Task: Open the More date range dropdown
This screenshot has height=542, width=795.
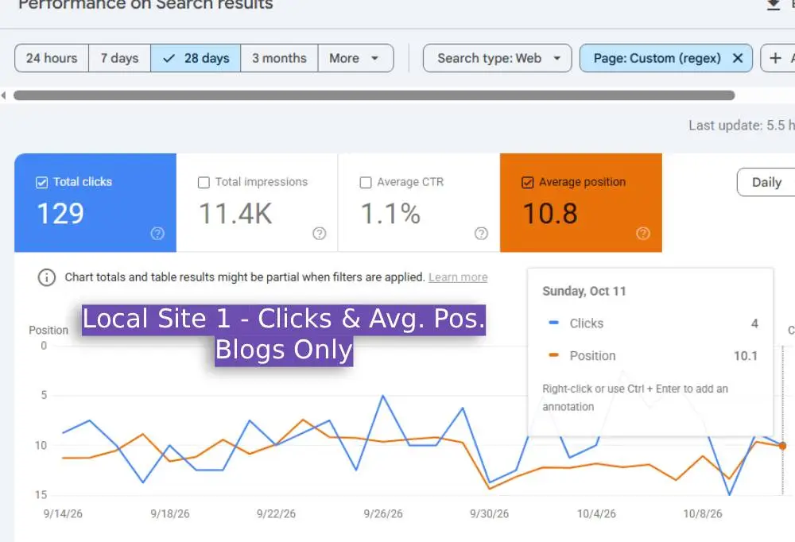Action: [355, 58]
